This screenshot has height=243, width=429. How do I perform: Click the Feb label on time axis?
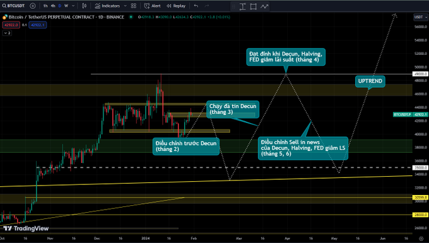coord(194,239)
